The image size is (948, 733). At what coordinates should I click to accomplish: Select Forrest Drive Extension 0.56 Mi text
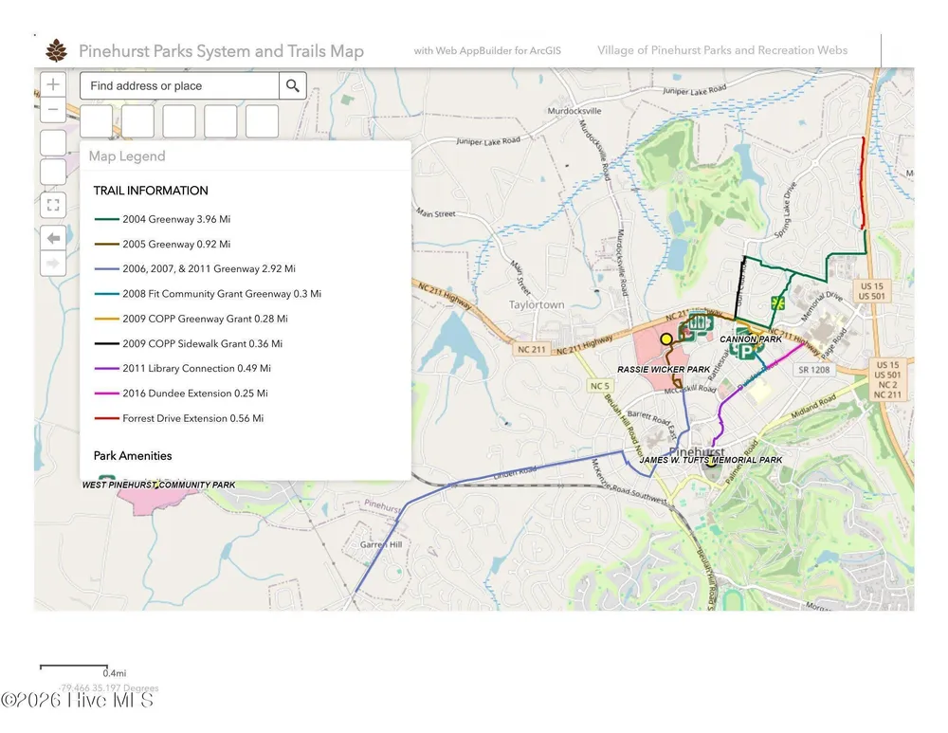click(x=192, y=418)
